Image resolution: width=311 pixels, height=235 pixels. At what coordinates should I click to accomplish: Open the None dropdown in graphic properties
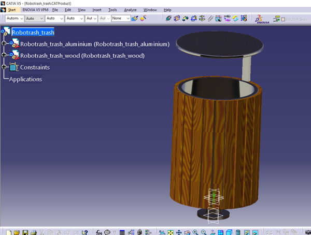point(128,19)
